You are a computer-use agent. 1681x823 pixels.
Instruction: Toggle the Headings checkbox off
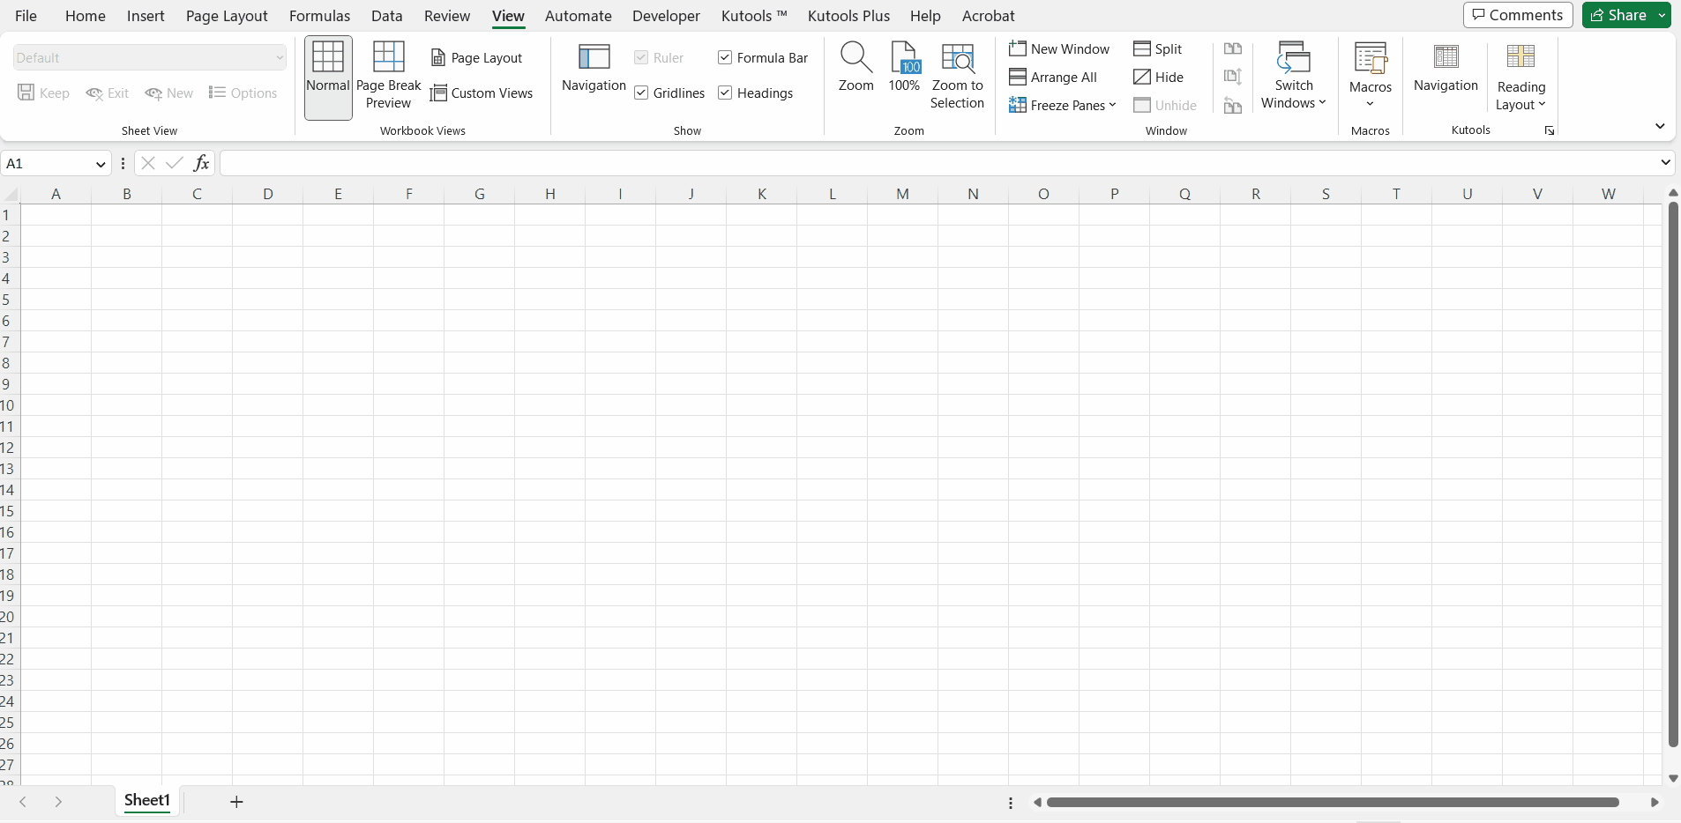coord(724,93)
